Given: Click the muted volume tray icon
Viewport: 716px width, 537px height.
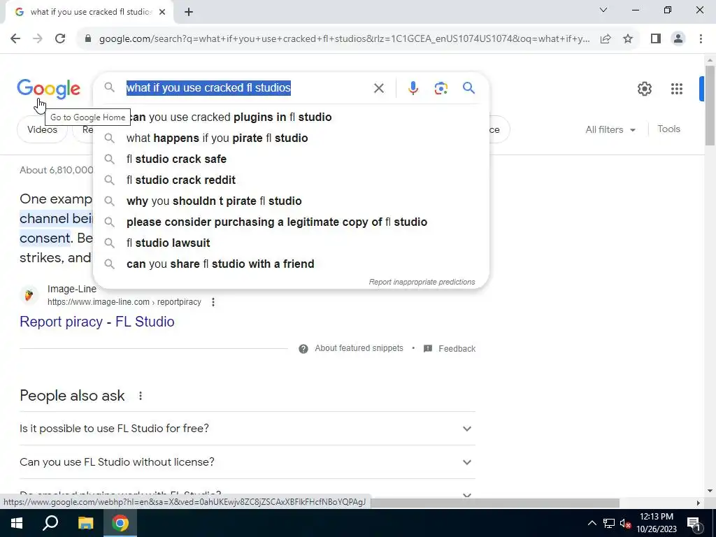Looking at the screenshot, I should pos(626,523).
